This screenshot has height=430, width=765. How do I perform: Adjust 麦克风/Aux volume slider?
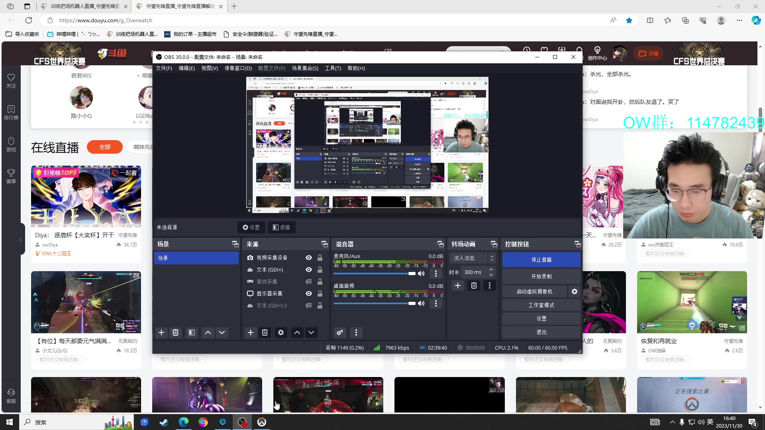click(375, 274)
